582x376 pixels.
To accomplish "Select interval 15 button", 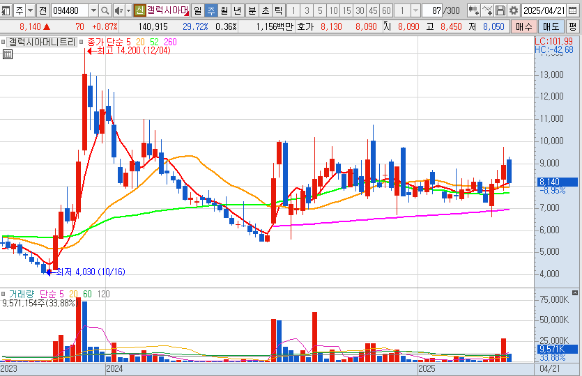I will [346, 10].
